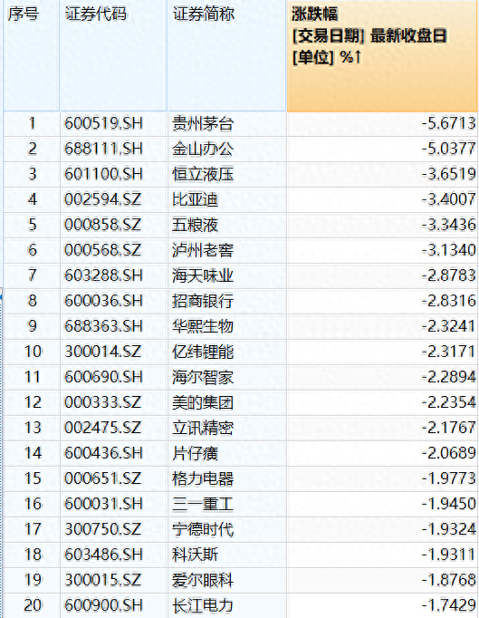Select the 格力电器 name cell
The width and height of the screenshot is (479, 618).
pos(227,478)
